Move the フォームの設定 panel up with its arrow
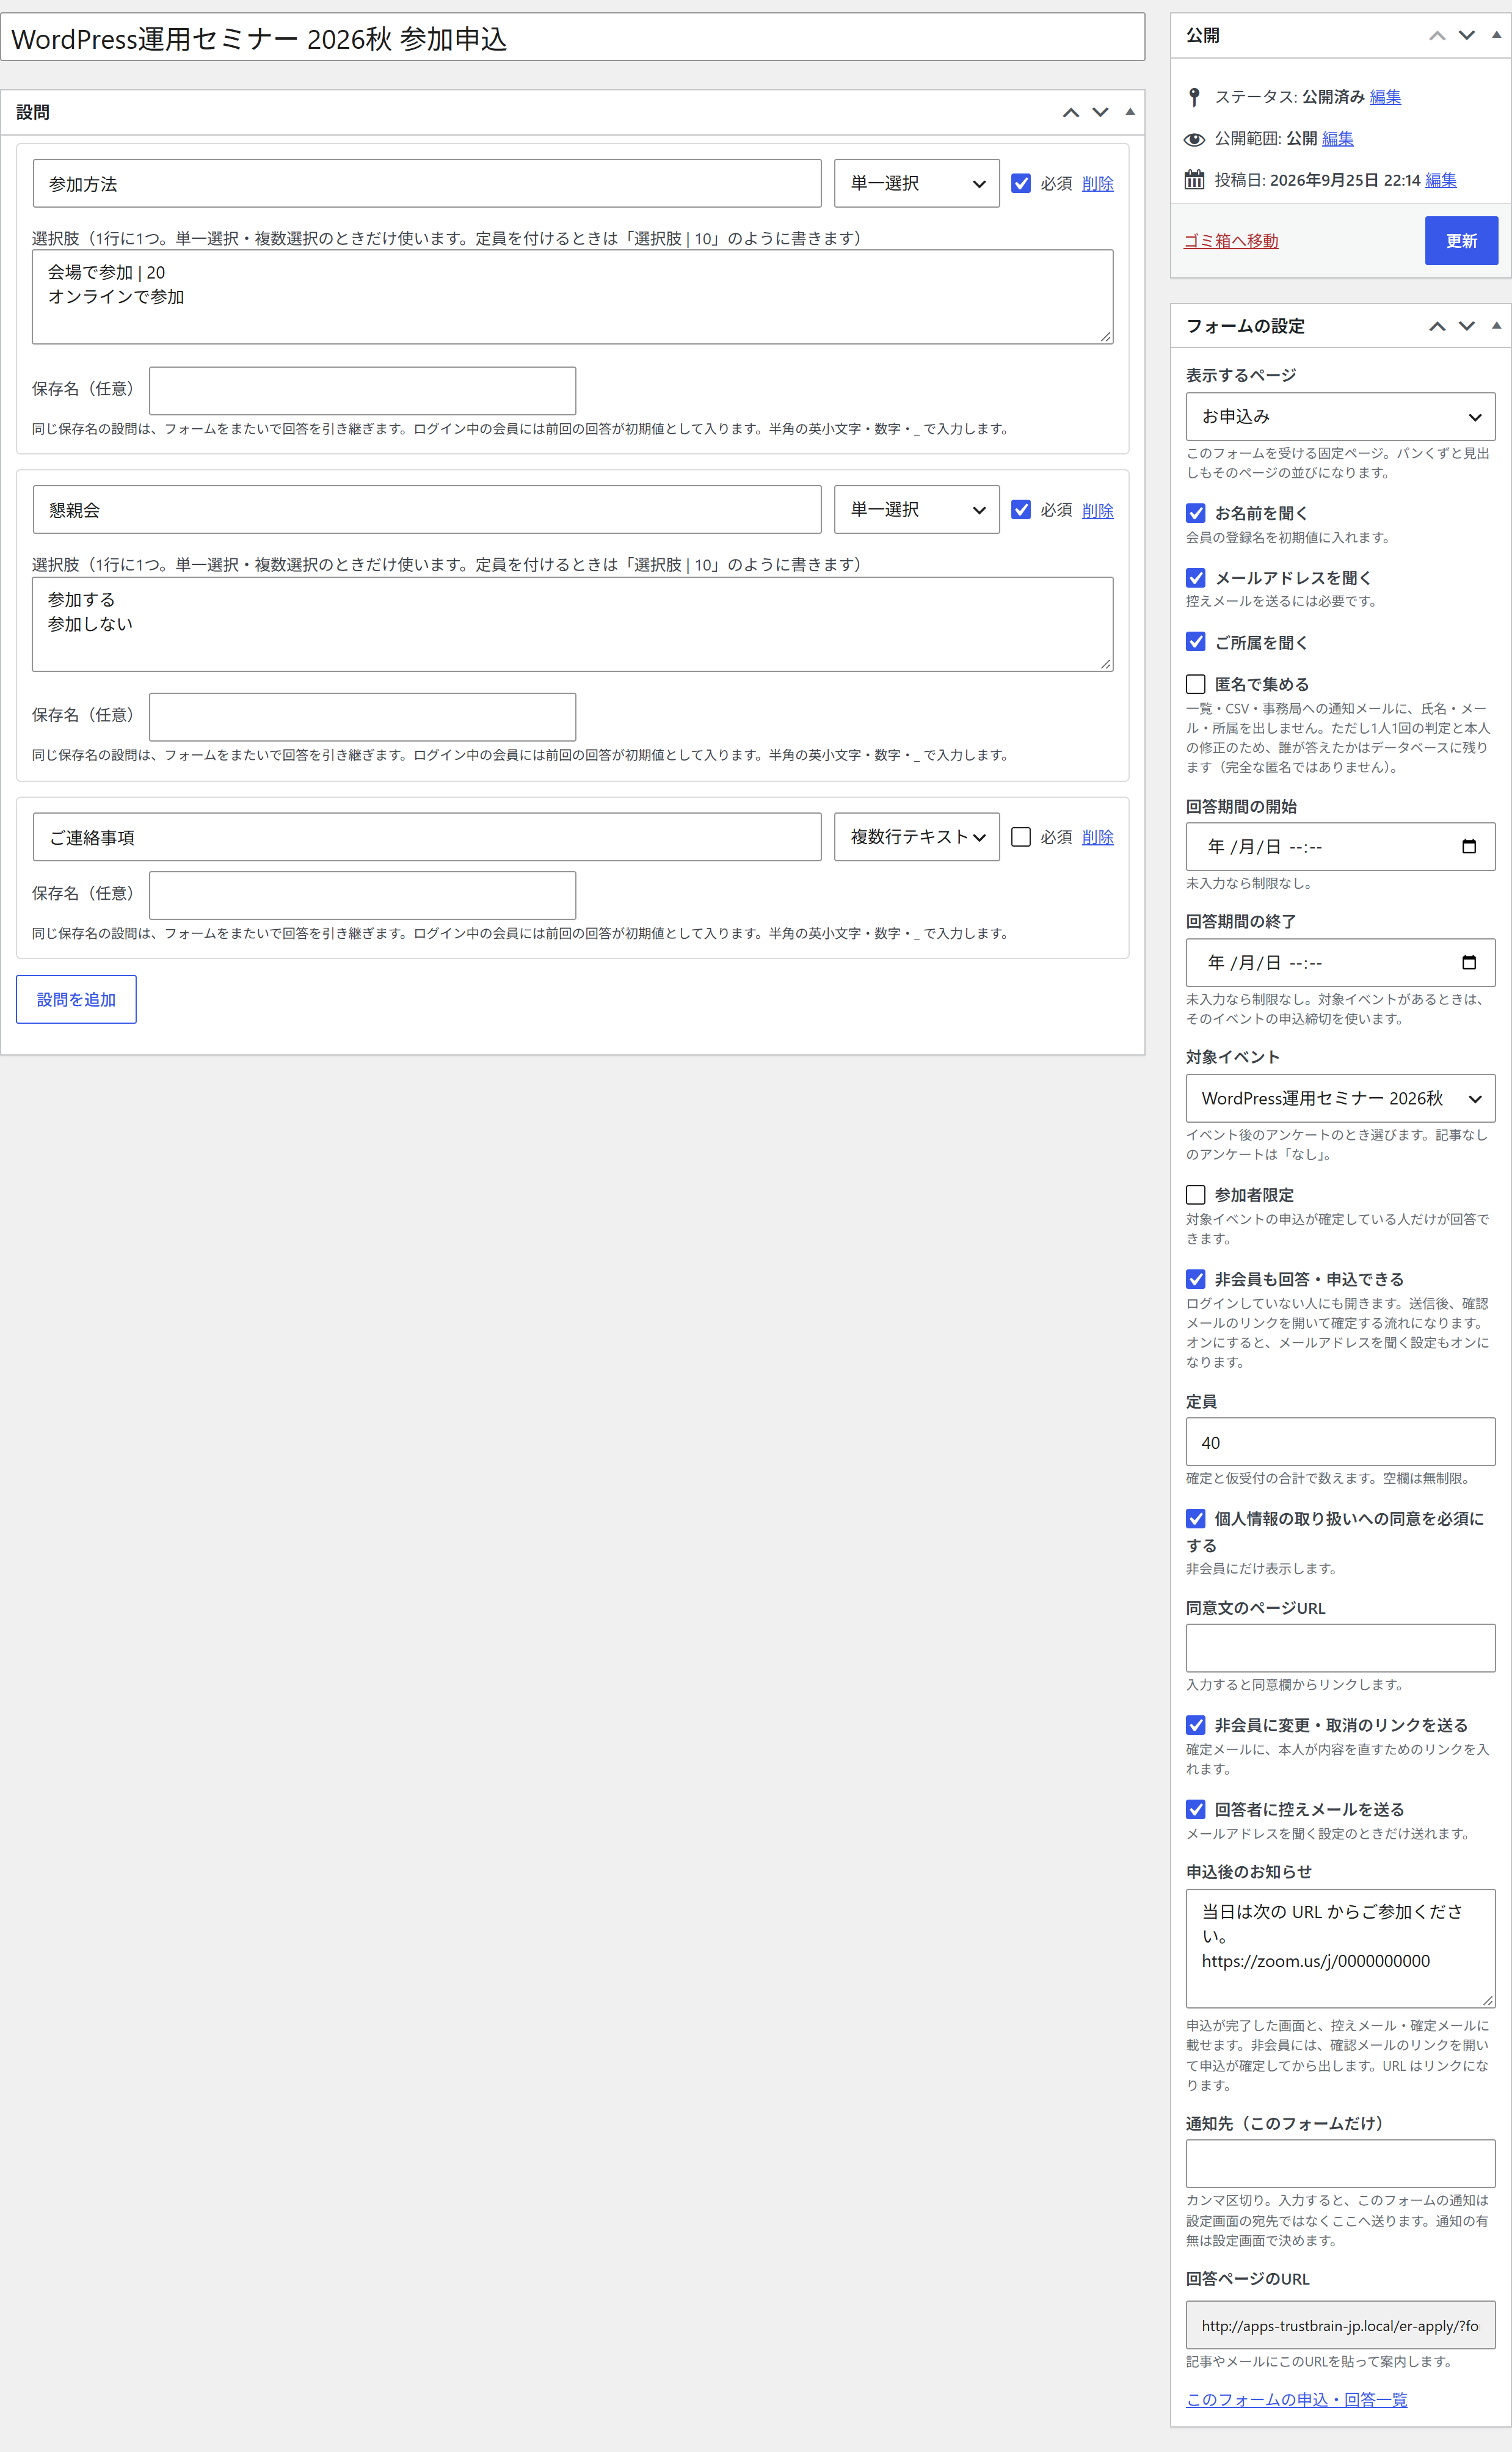This screenshot has width=1512, height=2452. coord(1437,326)
